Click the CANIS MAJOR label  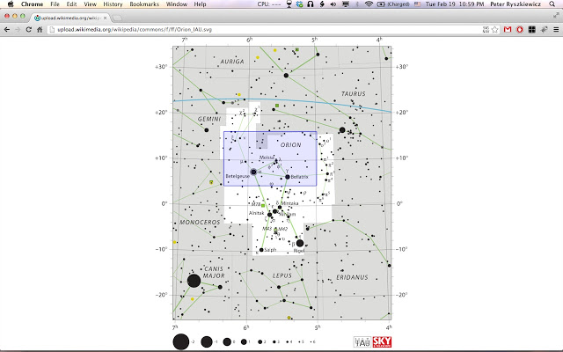coord(214,272)
